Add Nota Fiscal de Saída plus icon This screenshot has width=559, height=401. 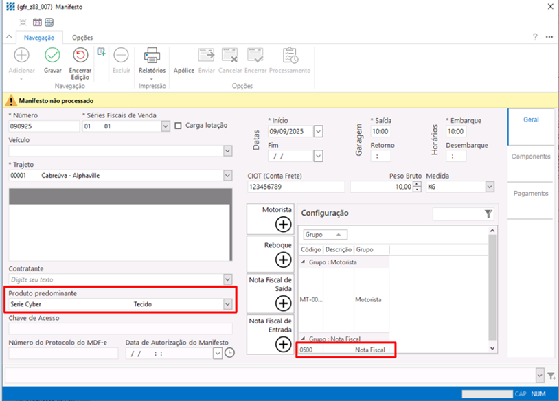tap(283, 303)
